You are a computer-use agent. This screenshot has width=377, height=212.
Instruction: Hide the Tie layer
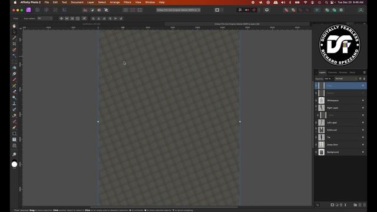(363, 137)
